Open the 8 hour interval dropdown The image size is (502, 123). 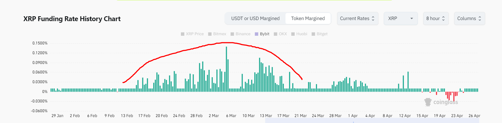tap(435, 18)
